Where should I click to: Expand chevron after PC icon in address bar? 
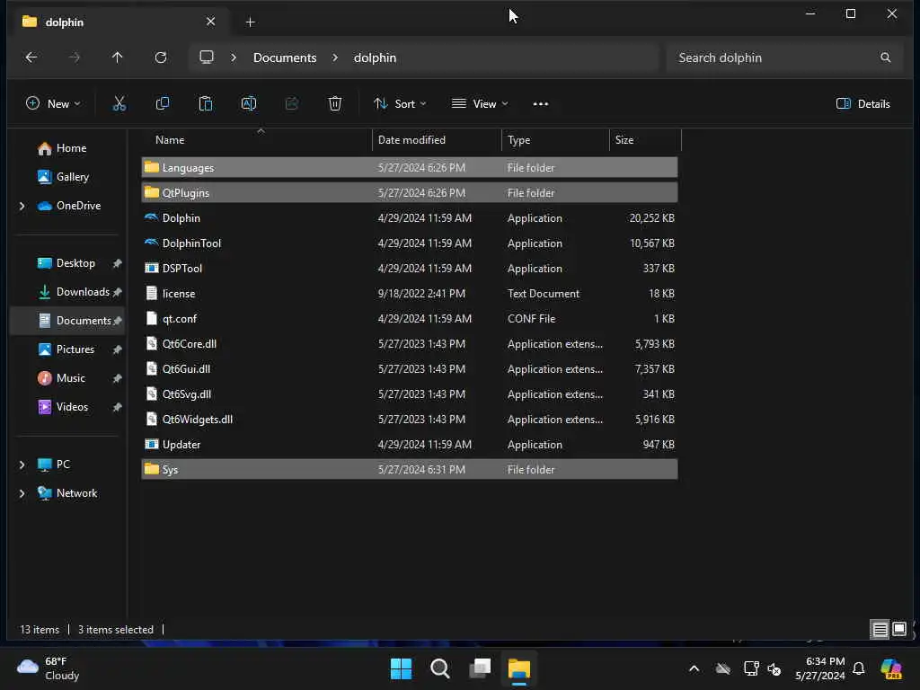pos(234,57)
